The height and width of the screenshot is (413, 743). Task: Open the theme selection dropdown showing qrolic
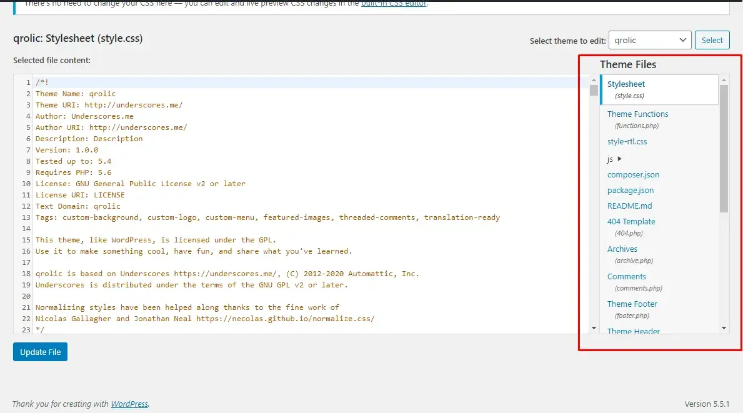point(650,40)
